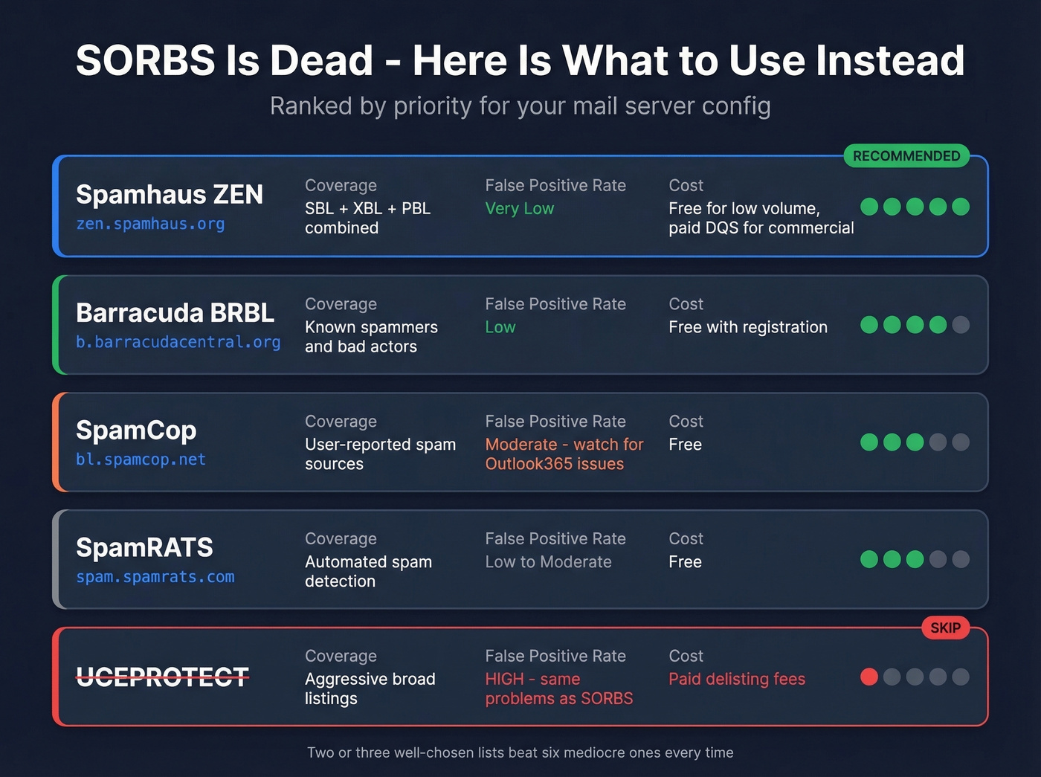Open the b.barracudacentral.org link
The image size is (1041, 777).
178,343
